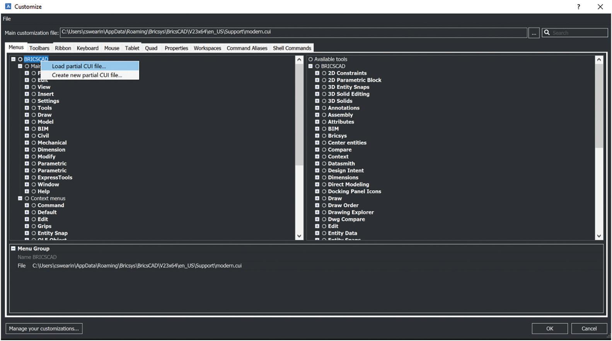Go to the Tablet tab
The image size is (612, 341).
point(132,48)
